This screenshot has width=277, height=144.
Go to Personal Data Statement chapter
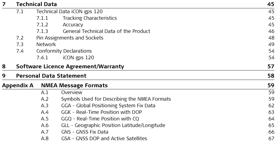point(51,76)
